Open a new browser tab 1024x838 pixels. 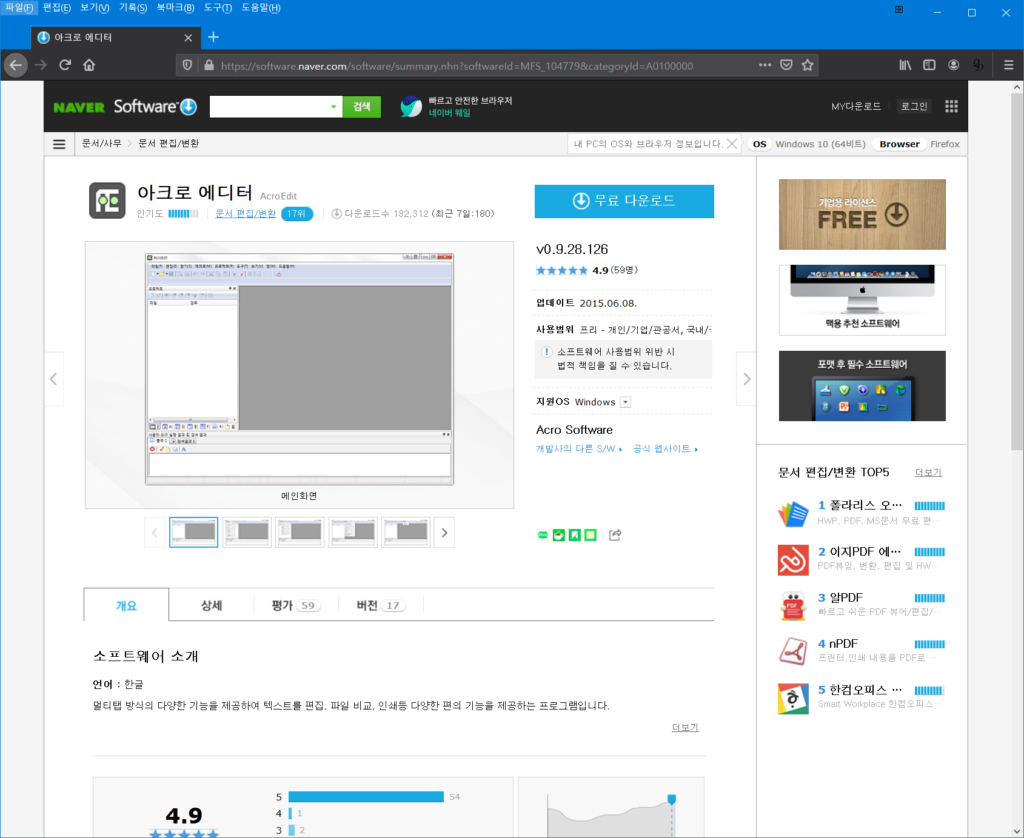213,37
